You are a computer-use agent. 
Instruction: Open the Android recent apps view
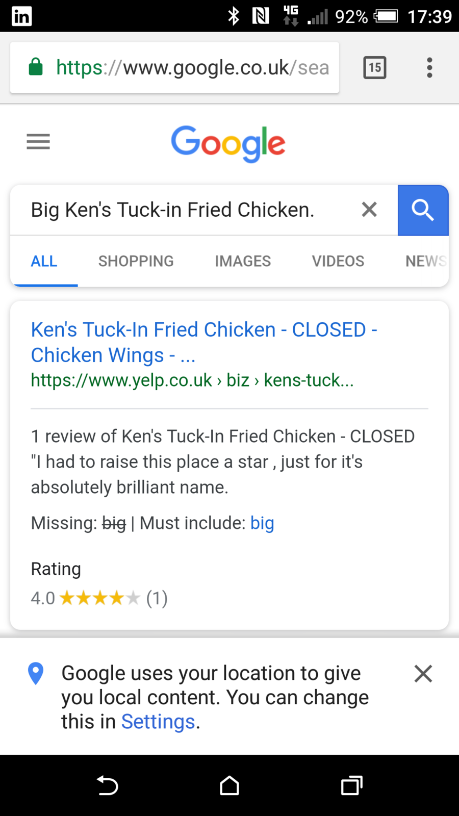tap(351, 785)
